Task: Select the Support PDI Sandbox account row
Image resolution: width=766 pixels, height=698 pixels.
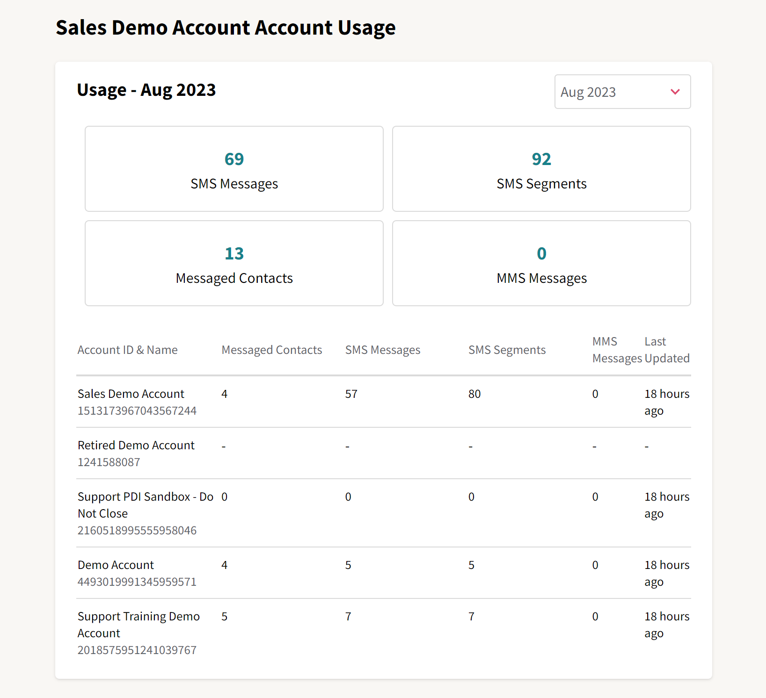Action: [x=145, y=505]
